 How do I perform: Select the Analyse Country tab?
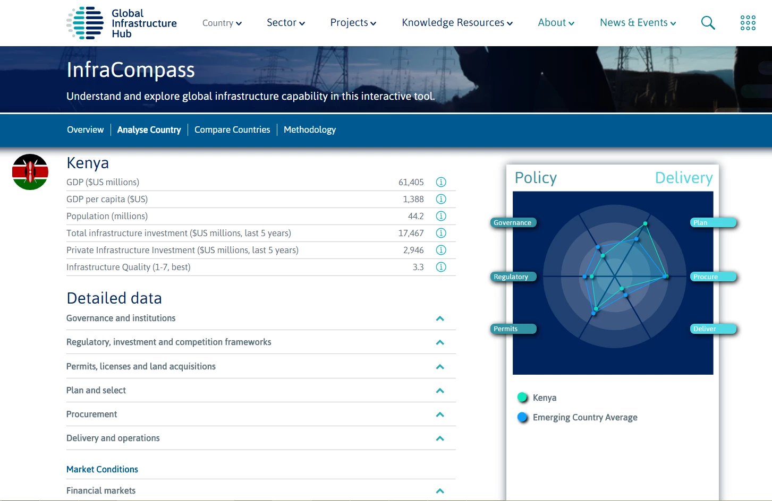coord(149,129)
